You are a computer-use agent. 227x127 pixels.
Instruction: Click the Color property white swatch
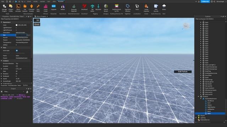(17, 25)
